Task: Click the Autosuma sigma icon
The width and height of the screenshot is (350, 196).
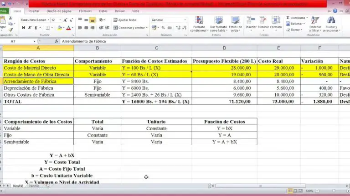Action: [288, 18]
